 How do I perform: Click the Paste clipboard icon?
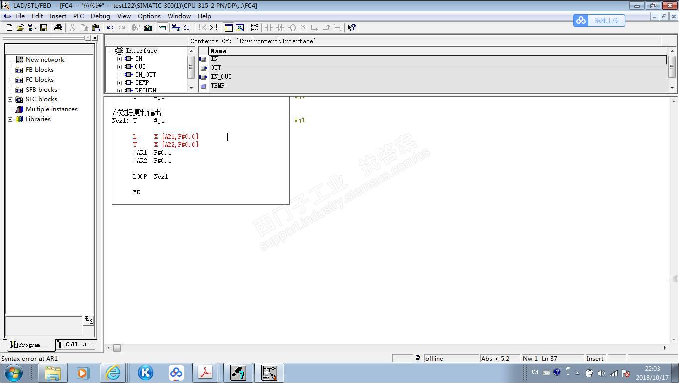[96, 28]
